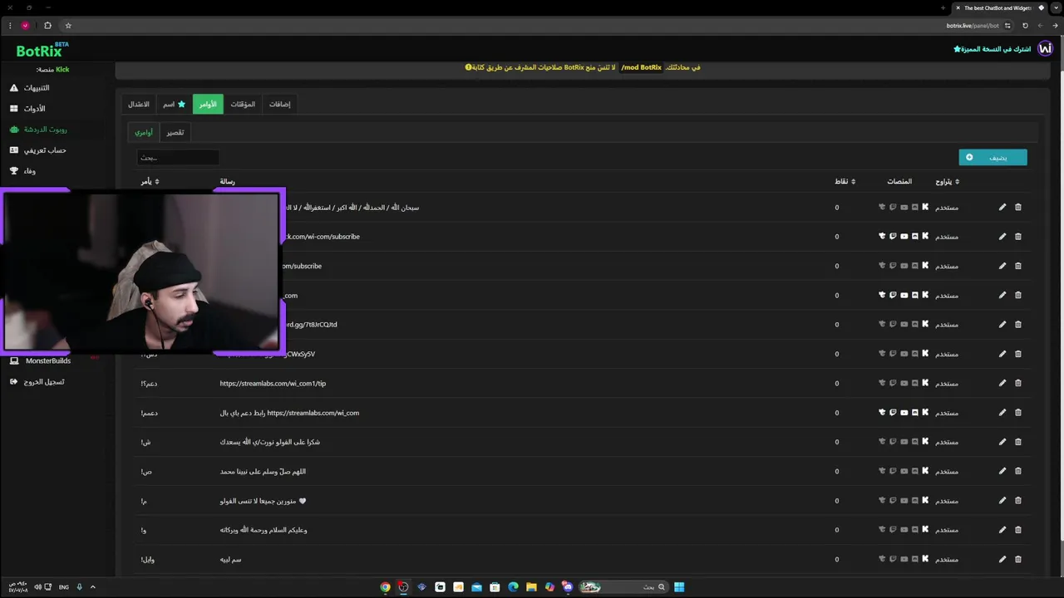Select the تقصير sub-tab
Viewport: 1064px width, 598px height.
[x=175, y=132]
